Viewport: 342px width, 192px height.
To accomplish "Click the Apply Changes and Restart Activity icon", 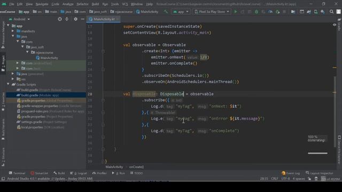I will 243,12.
